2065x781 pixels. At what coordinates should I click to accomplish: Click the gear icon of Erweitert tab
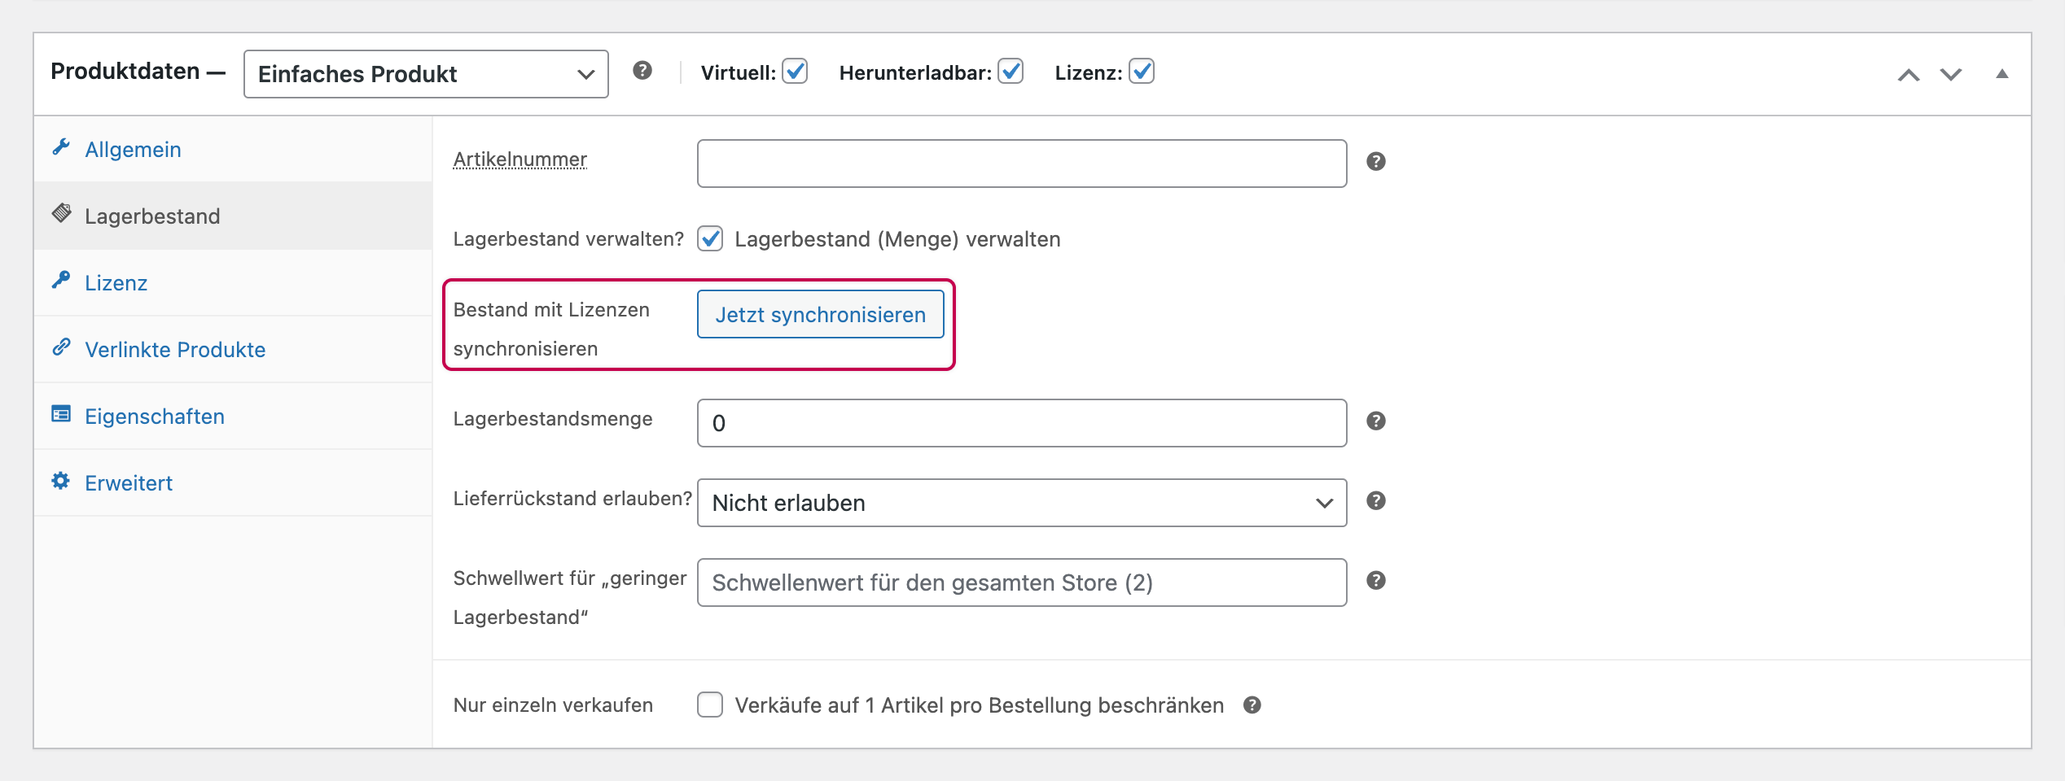pyautogui.click(x=61, y=481)
